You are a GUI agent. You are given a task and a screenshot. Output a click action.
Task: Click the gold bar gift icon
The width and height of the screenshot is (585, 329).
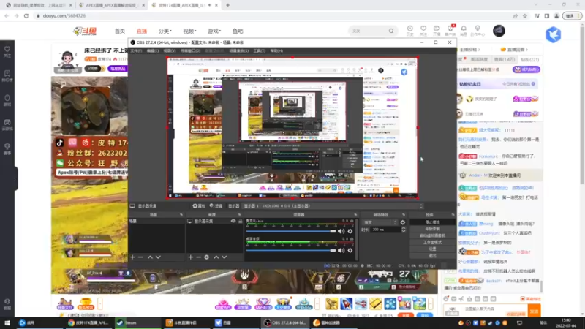(x=376, y=303)
